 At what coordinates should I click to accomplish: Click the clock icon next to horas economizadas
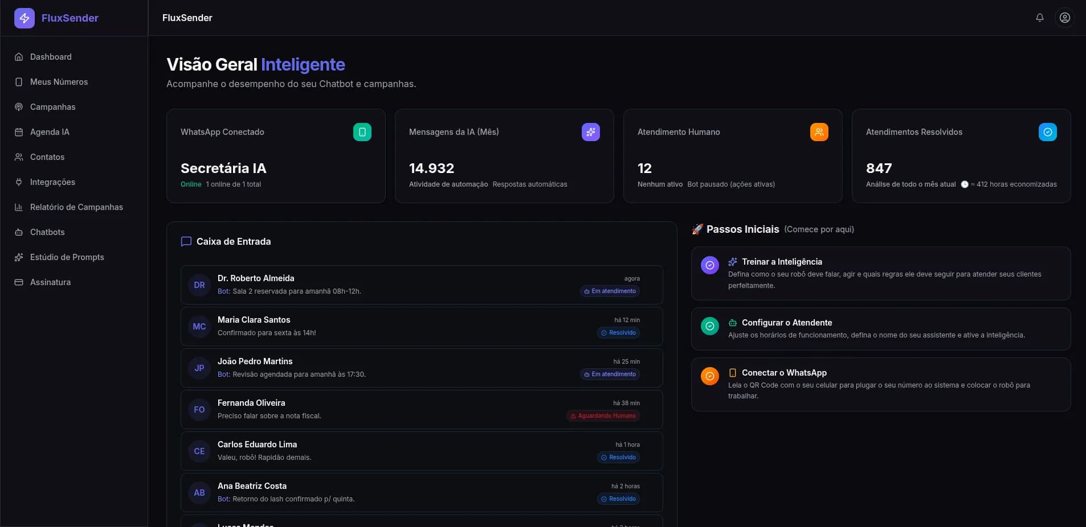[965, 184]
